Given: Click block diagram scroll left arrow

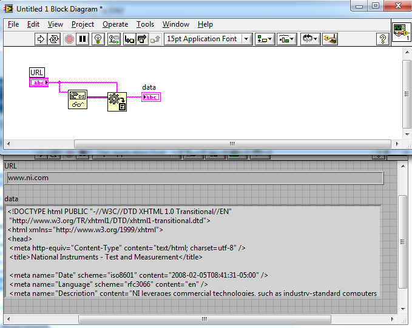Looking at the screenshot, I should pos(8,144).
